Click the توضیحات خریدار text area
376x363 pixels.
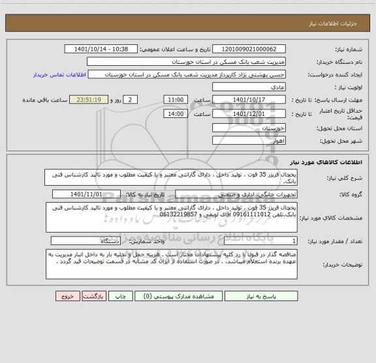pyautogui.click(x=172, y=264)
